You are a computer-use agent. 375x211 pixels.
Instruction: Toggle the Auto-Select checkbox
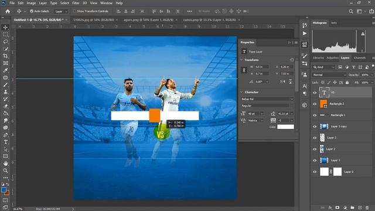pos(32,11)
